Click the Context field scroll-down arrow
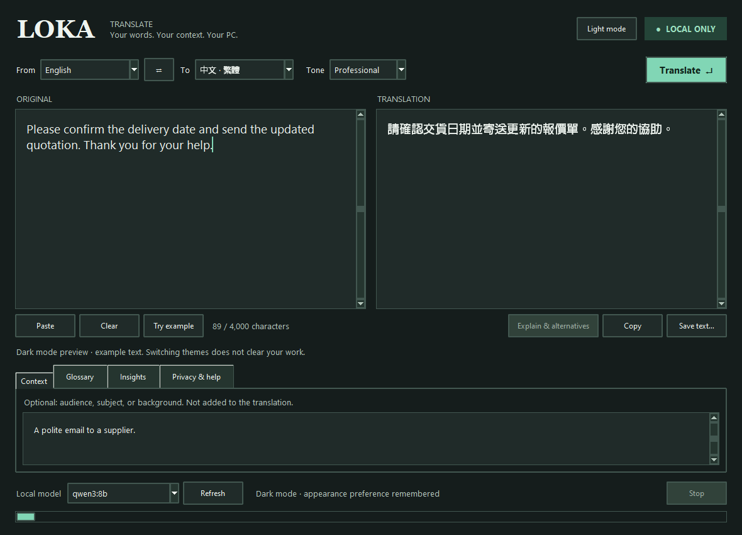 coord(714,459)
